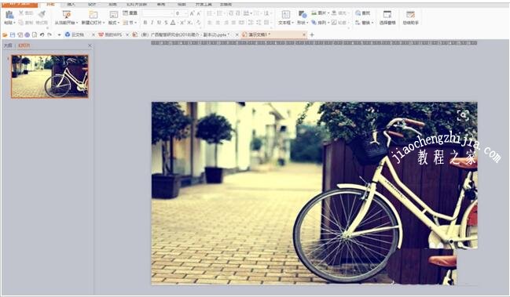The image size is (510, 297).
Task: Click the Paste clipboard icon
Action: [x=9, y=15]
